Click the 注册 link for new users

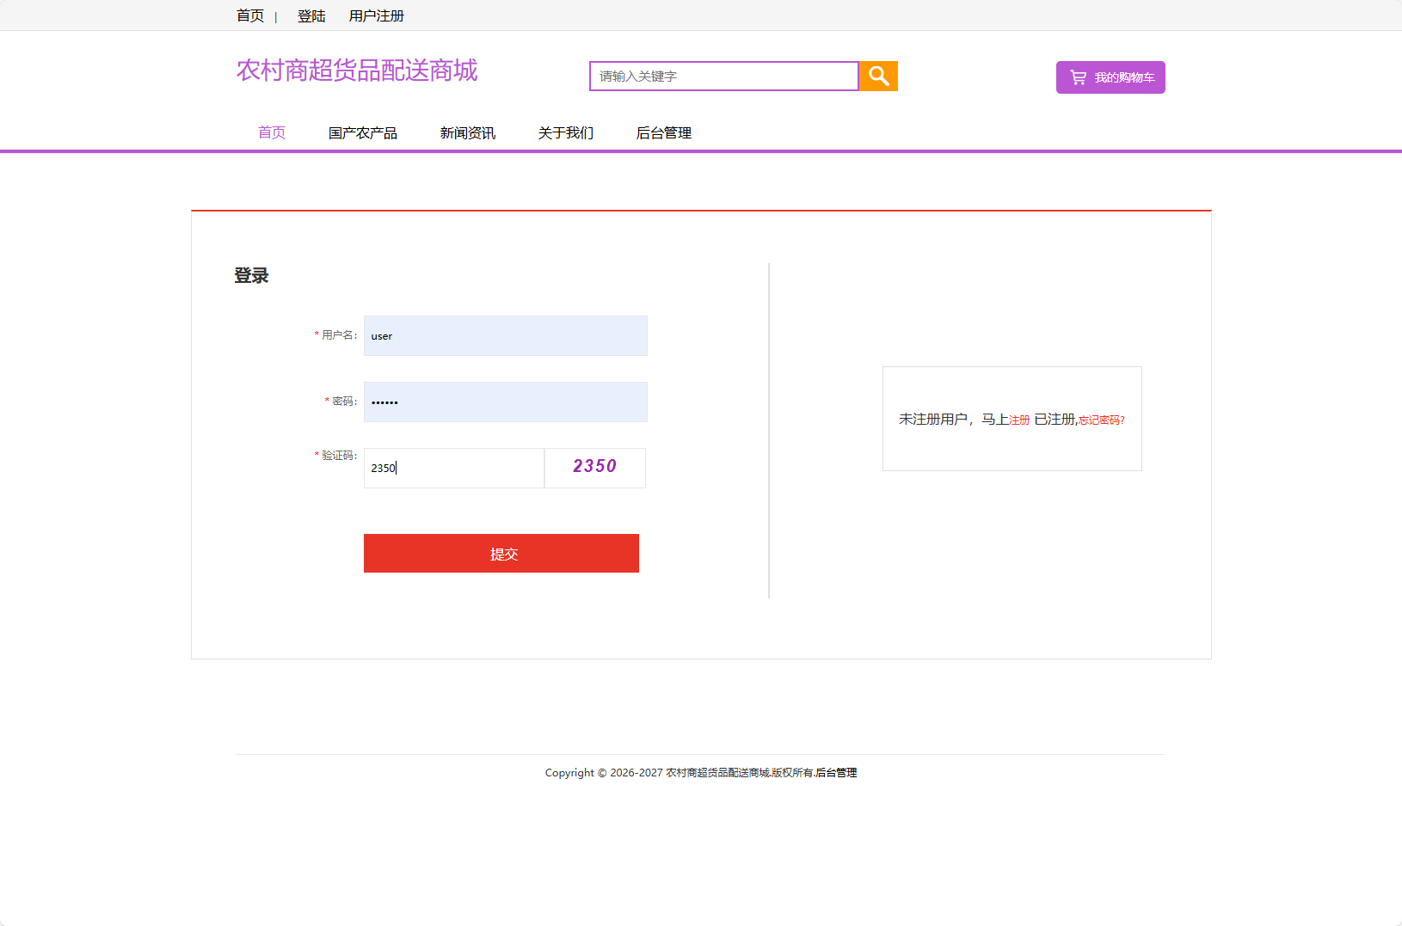1019,420
